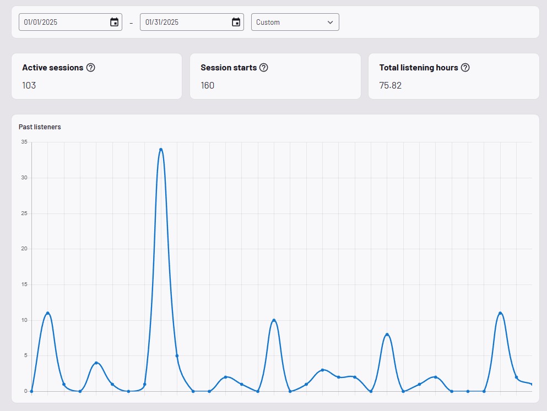Click the Active sessions value 103
This screenshot has height=411, width=547.
(29, 85)
